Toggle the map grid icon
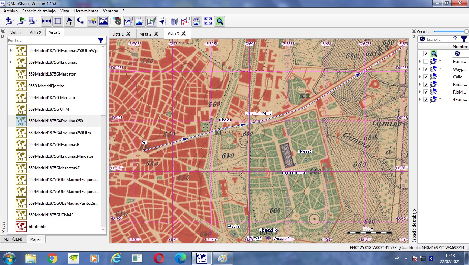The width and height of the screenshot is (469, 265). click(58, 21)
